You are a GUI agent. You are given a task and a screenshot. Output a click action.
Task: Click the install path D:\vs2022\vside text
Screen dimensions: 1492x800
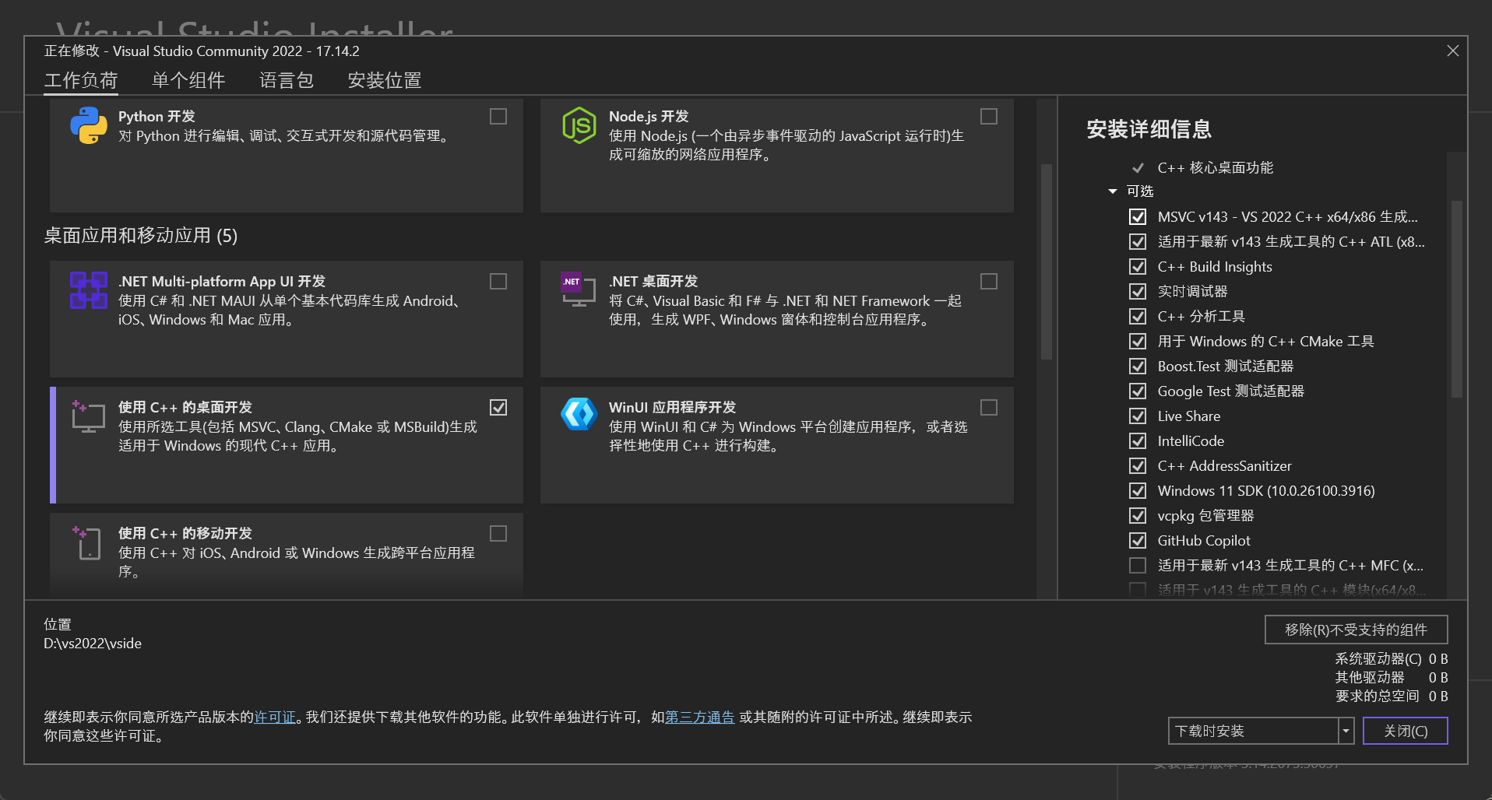pos(93,644)
